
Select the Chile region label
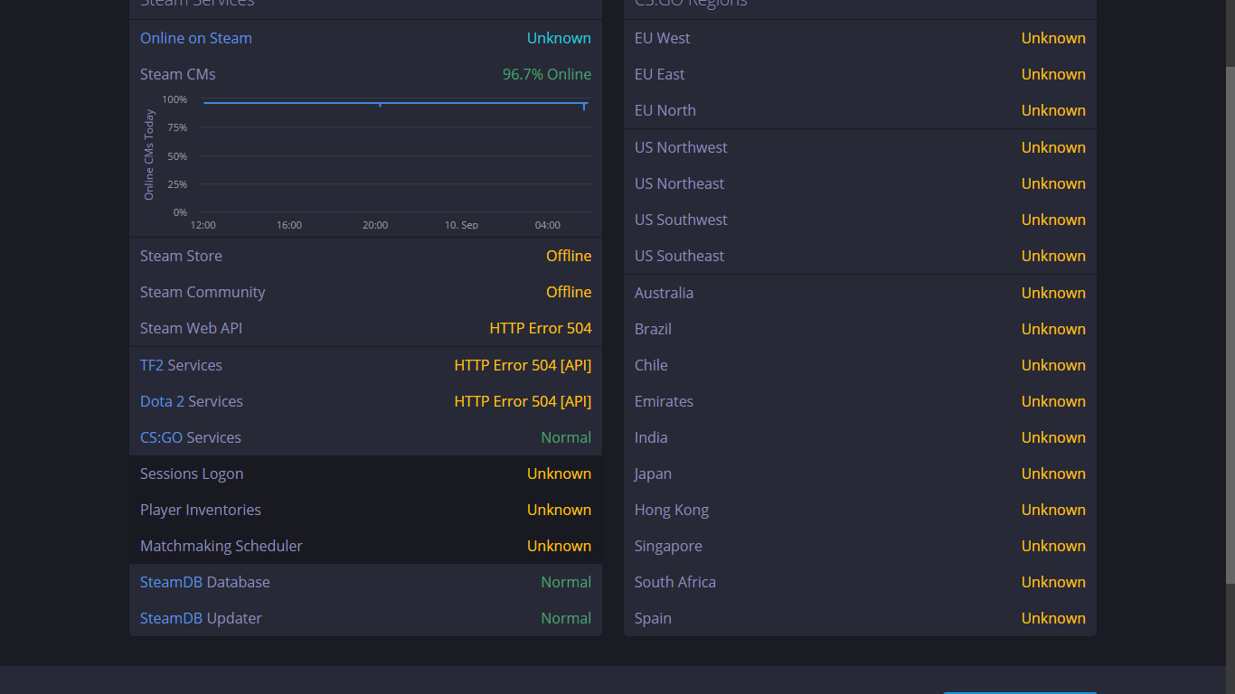[x=651, y=365]
